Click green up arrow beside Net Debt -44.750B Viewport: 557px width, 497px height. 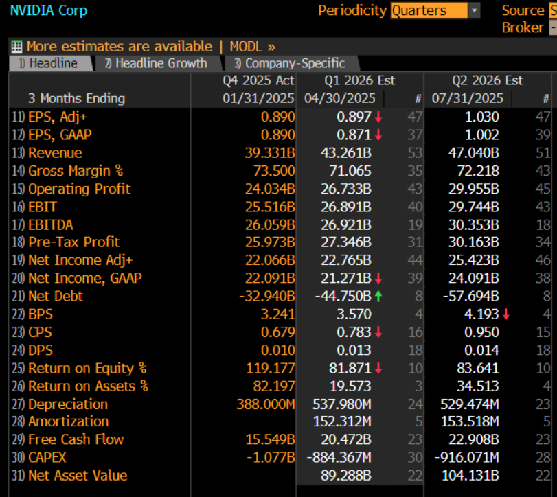tap(378, 296)
